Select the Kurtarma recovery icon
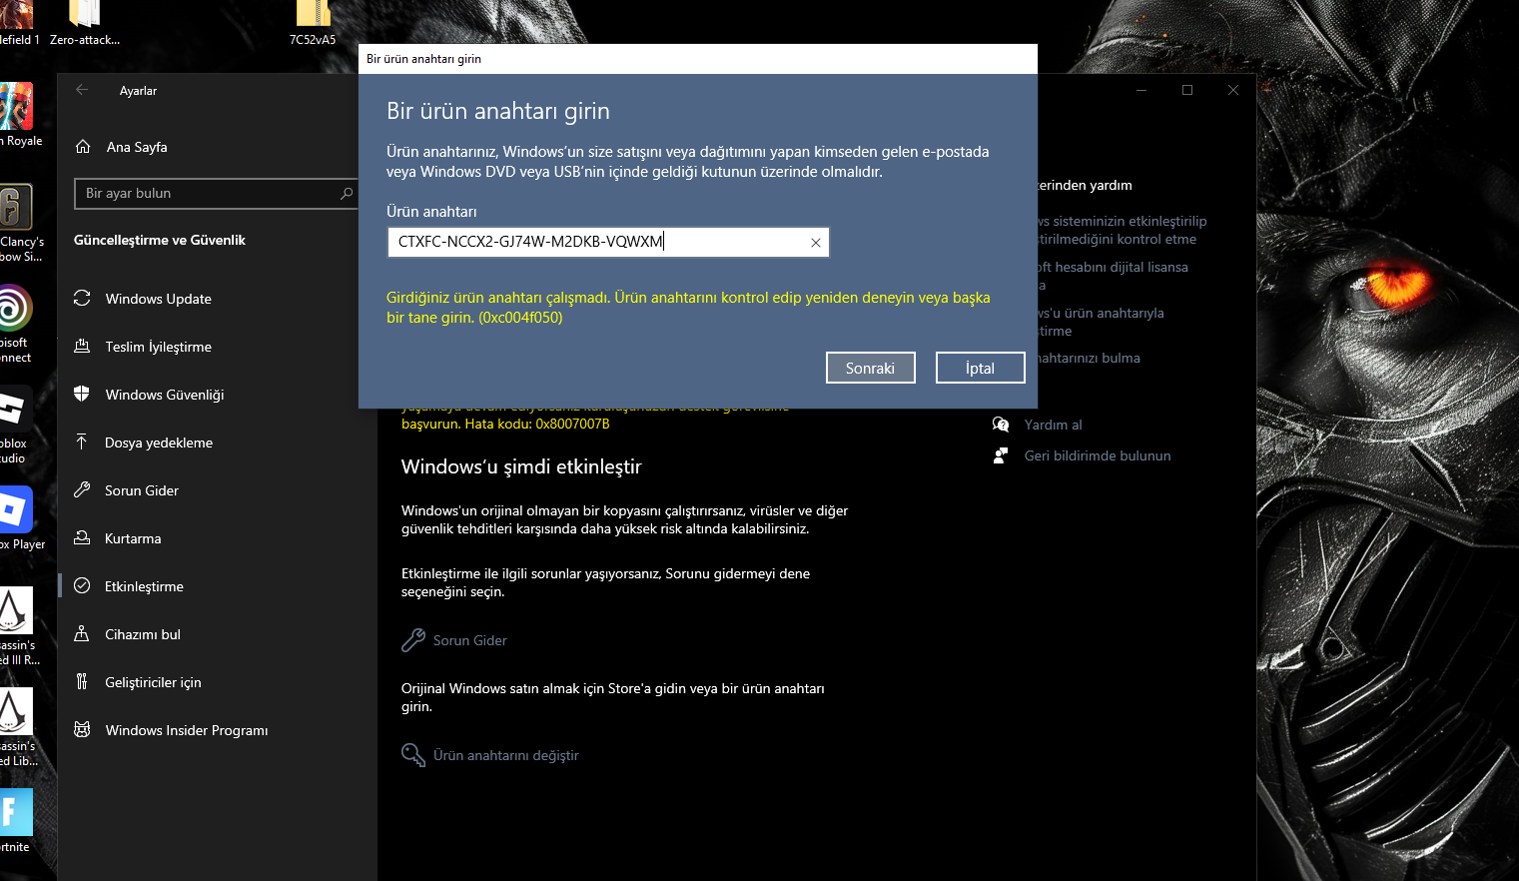This screenshot has height=881, width=1519. coord(82,537)
